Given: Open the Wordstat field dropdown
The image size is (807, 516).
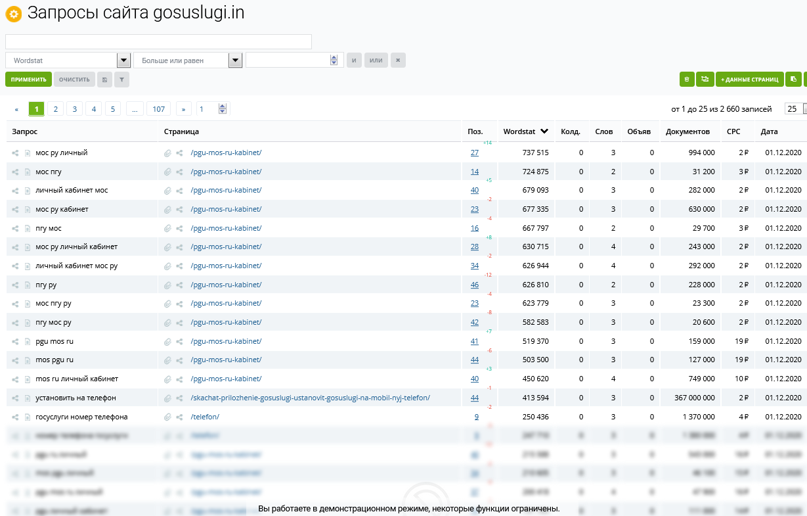Looking at the screenshot, I should (123, 60).
